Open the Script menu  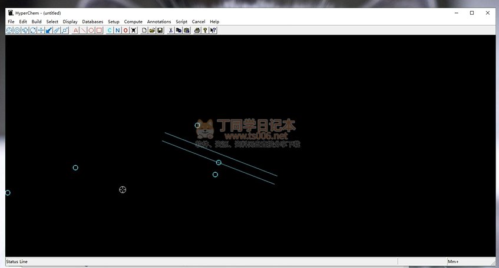point(181,22)
